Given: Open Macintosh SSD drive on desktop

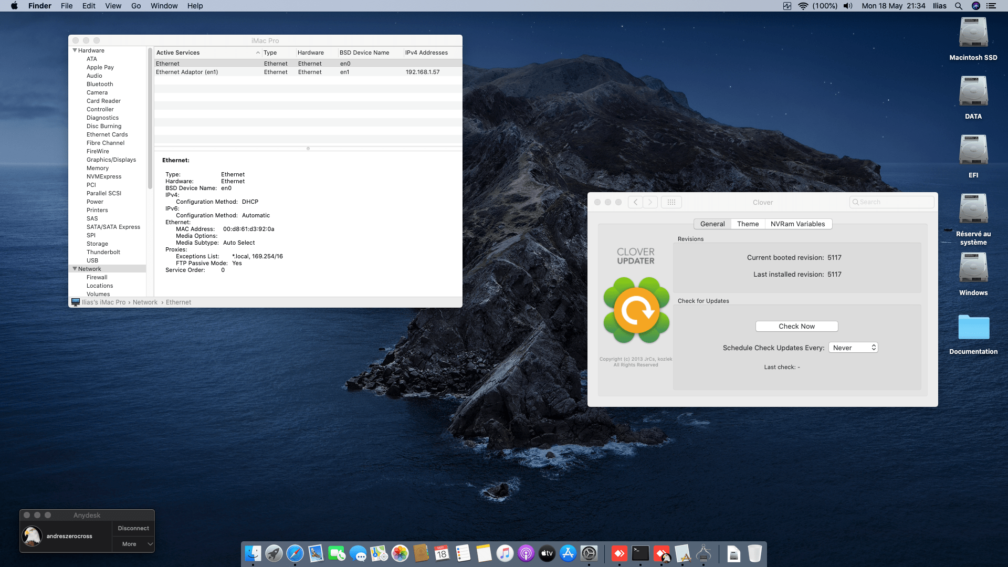Looking at the screenshot, I should pos(973,33).
